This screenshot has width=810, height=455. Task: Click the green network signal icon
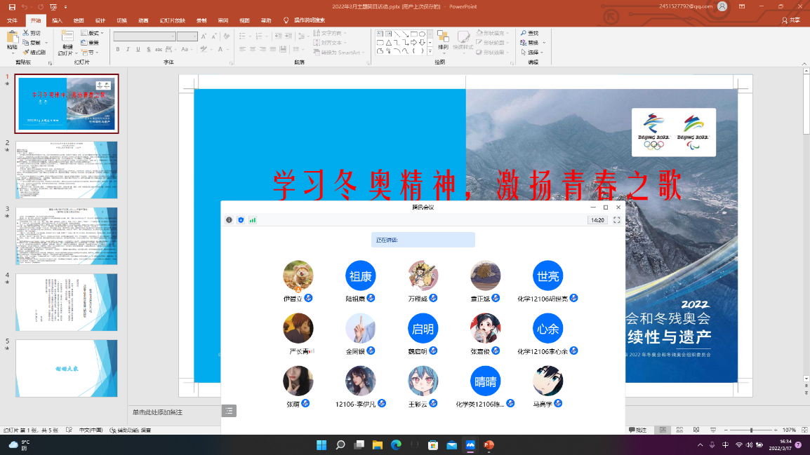tap(253, 220)
